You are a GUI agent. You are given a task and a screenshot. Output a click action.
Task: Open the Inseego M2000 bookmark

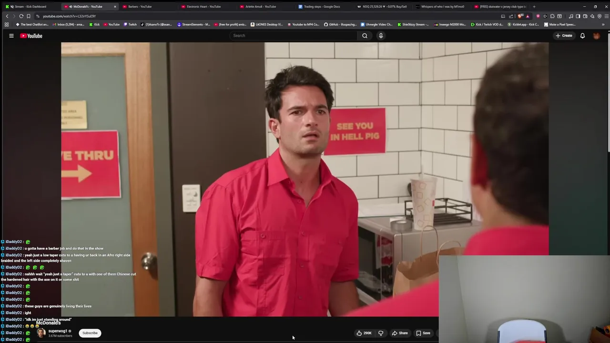pyautogui.click(x=450, y=24)
